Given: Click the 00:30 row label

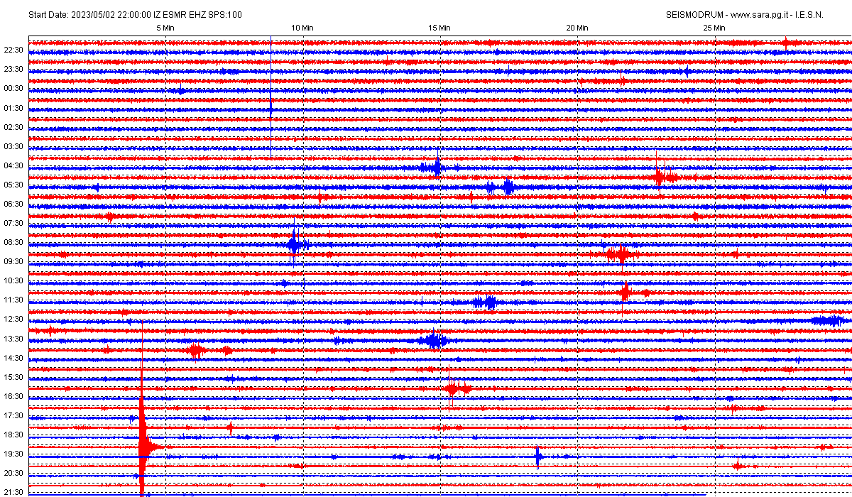Looking at the screenshot, I should 14,88.
